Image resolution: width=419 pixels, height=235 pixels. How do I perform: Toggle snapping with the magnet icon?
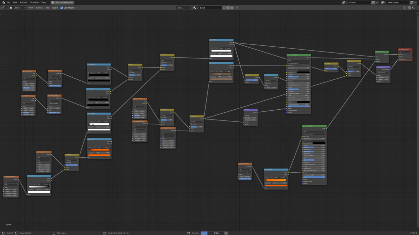tap(409, 8)
